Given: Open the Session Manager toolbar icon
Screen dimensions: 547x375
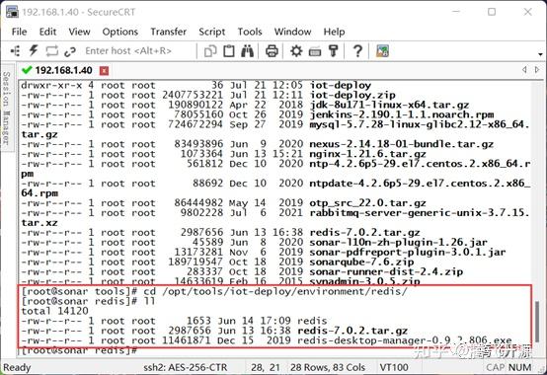Looking at the screenshot, I should [16, 51].
